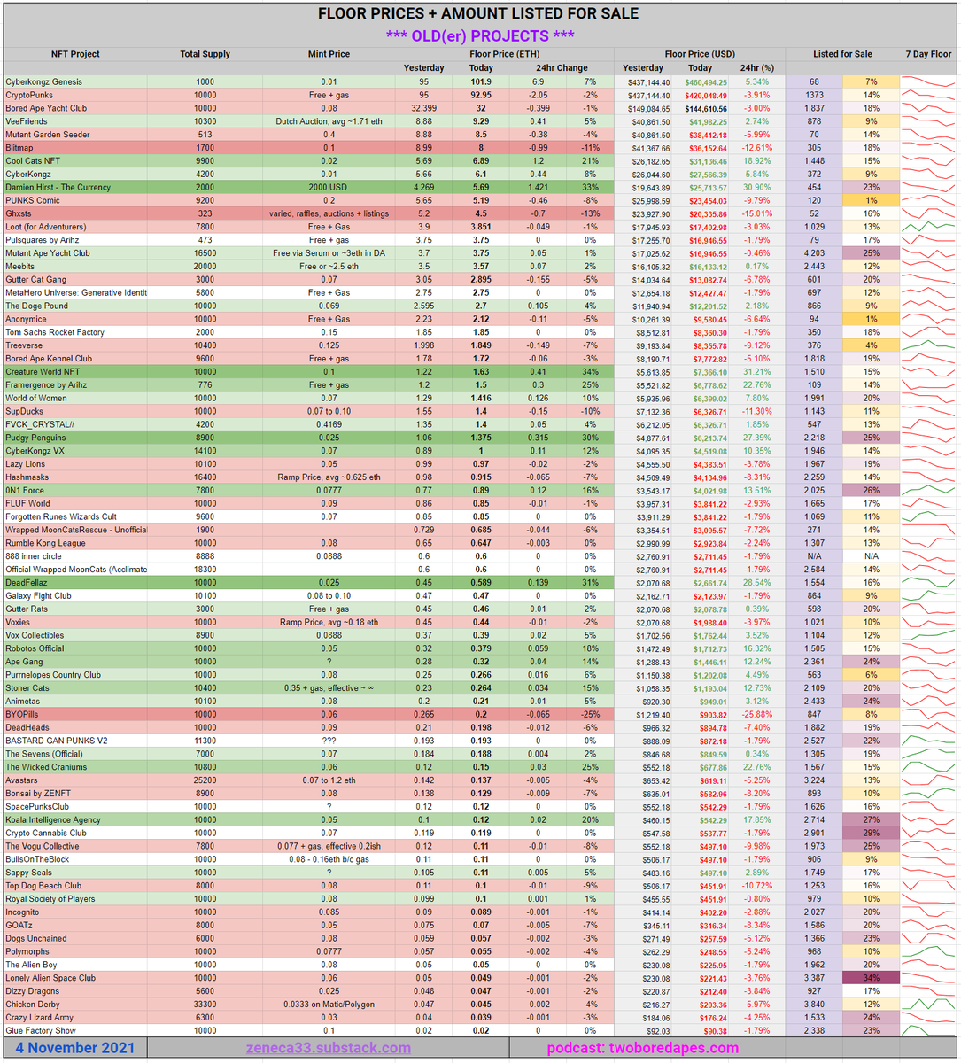Click Lonely Alien Space Club listed '34%' cell
Viewport: 961px width, 1063px height.
872,978
